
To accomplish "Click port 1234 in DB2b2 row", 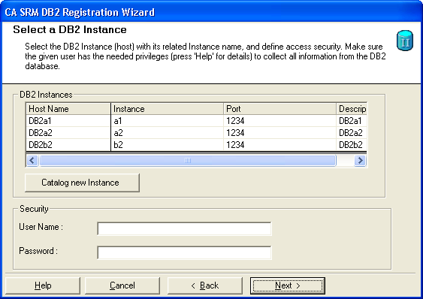I will pyautogui.click(x=279, y=145).
